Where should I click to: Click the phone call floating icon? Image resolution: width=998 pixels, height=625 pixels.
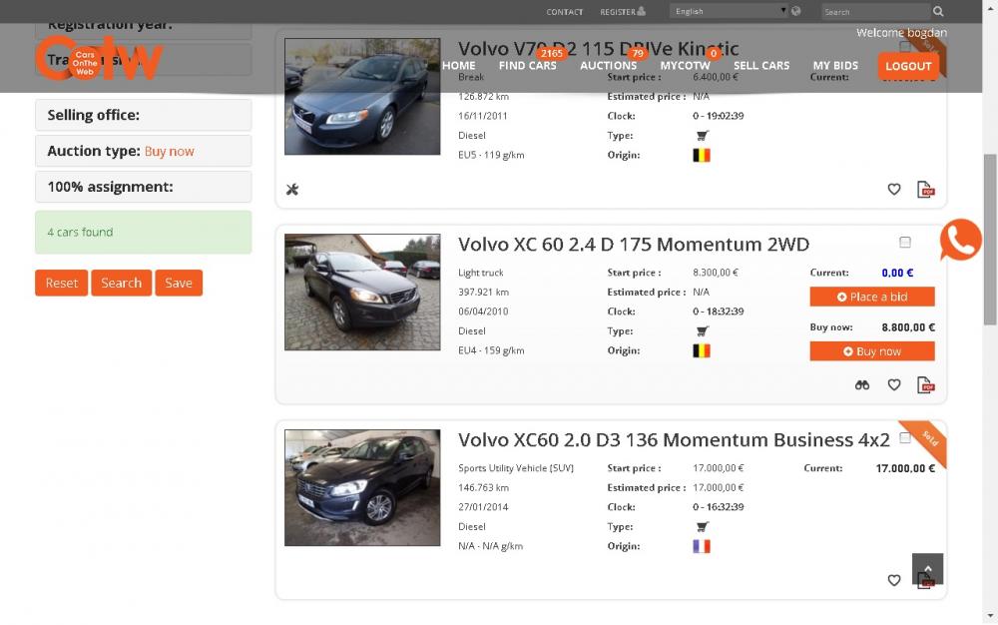[960, 240]
